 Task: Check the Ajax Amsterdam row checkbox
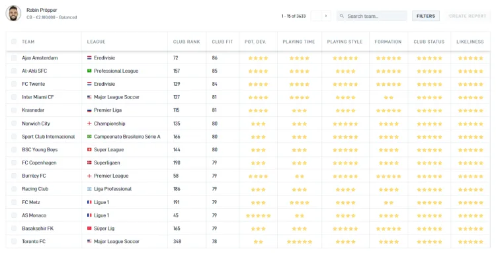tap(14, 58)
